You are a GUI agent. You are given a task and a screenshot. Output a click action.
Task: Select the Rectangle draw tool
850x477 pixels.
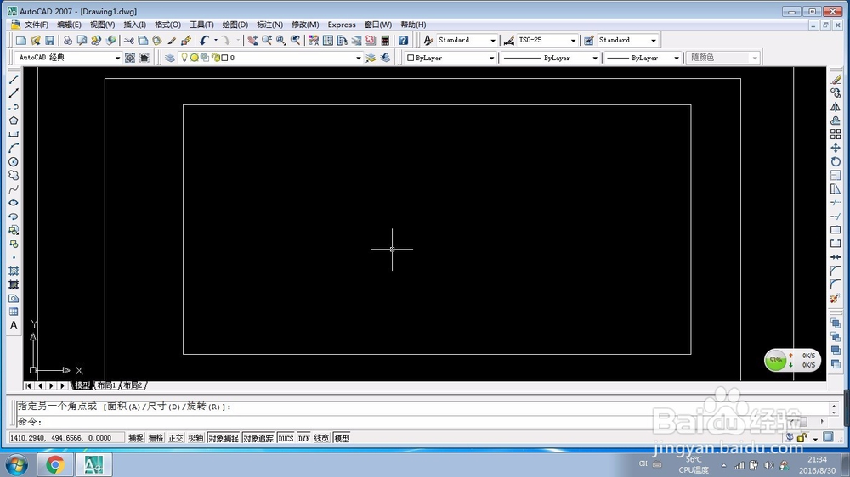[14, 134]
